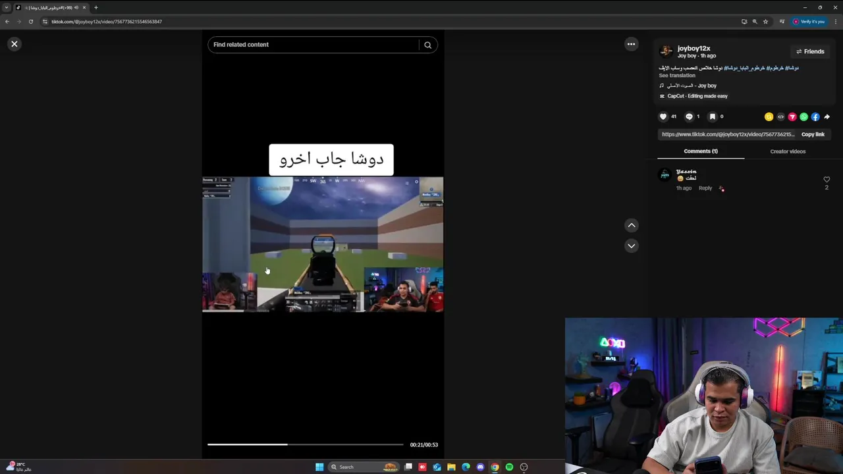This screenshot has height=474, width=843.
Task: Click the zoom magnifier in address bar
Action: click(x=755, y=22)
